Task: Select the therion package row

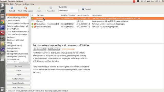Action: [97, 21]
